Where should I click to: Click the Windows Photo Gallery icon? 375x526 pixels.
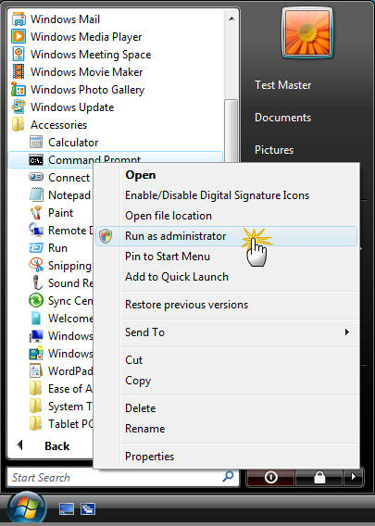click(19, 89)
